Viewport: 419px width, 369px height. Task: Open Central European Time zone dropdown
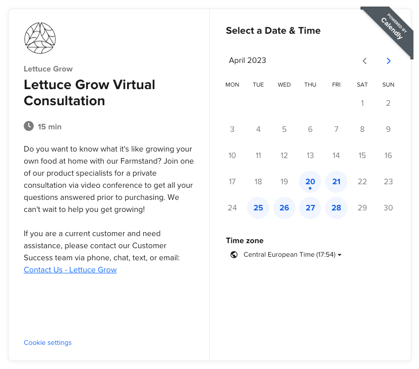pos(292,255)
